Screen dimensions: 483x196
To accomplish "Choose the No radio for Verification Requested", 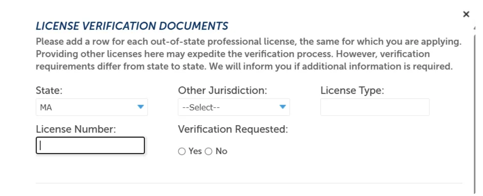I will (x=208, y=151).
